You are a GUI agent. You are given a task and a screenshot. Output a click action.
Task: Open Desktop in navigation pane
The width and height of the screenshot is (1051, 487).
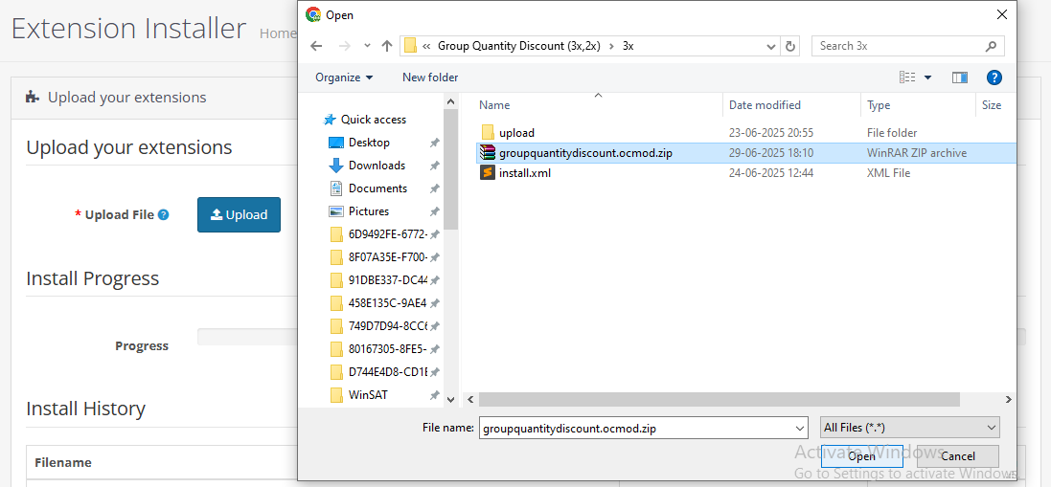(x=369, y=143)
